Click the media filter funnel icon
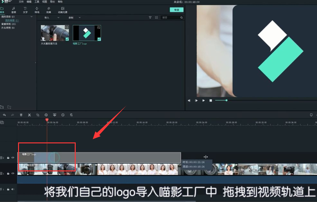Screen dimensions: 317x202 pos(150,18)
